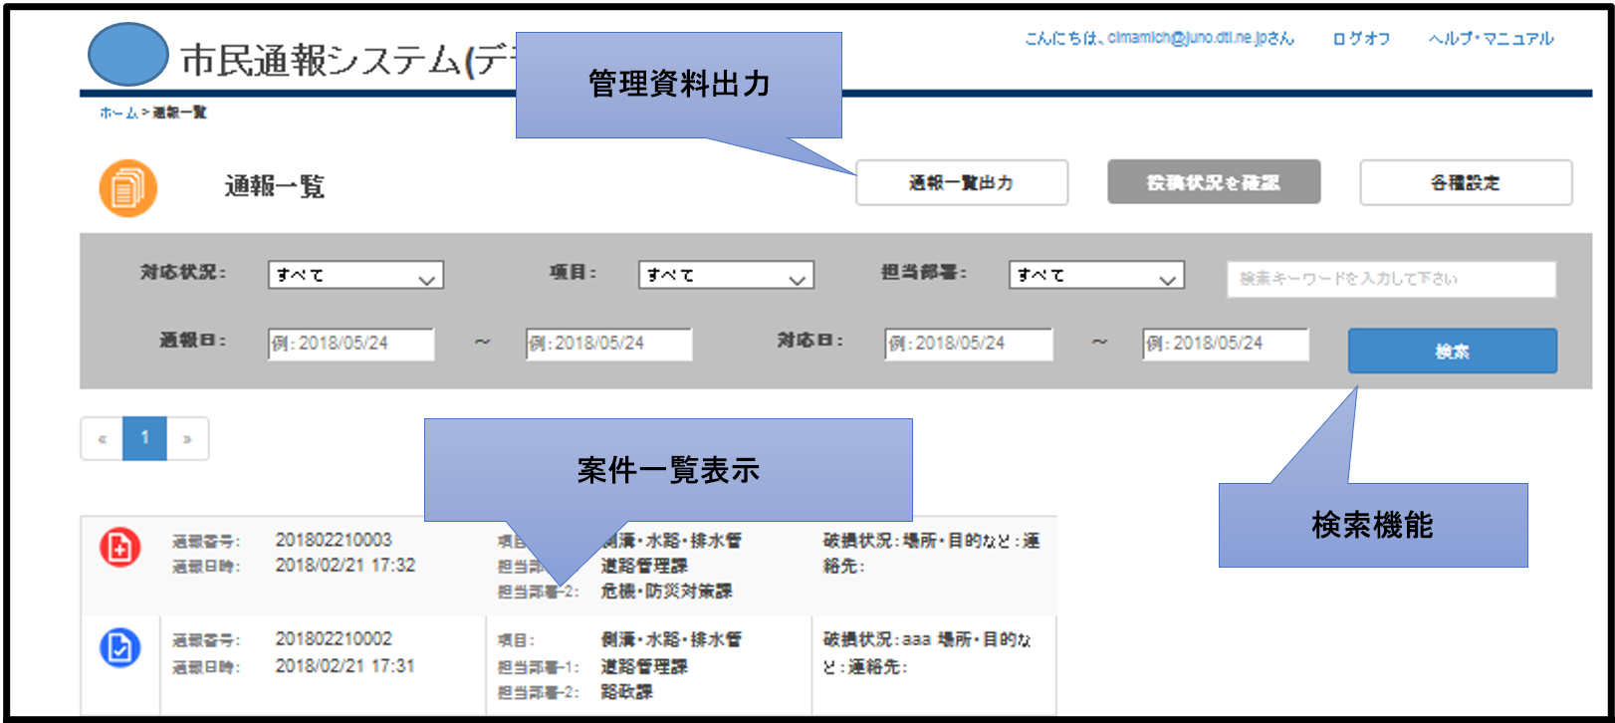Screen dimensions: 1615x723
Task: Select page 1 in pagination
Action: click(x=144, y=438)
